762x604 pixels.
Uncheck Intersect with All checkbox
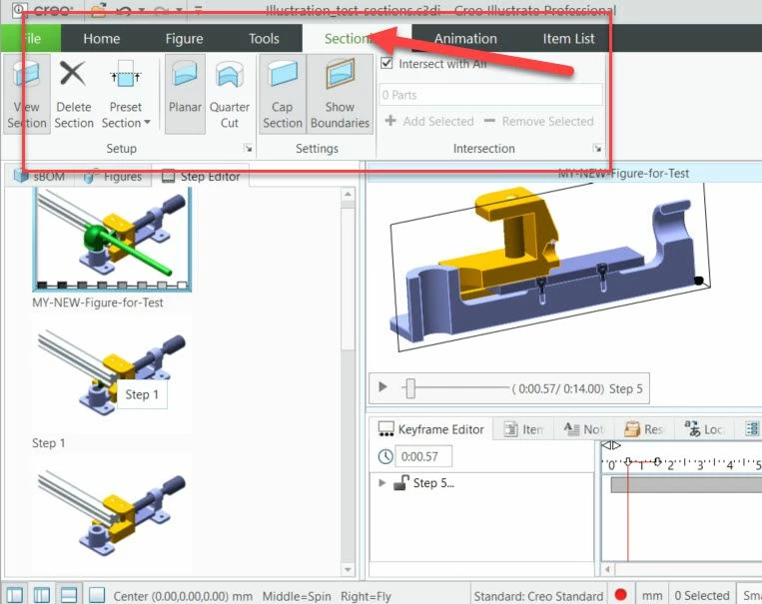pos(386,63)
